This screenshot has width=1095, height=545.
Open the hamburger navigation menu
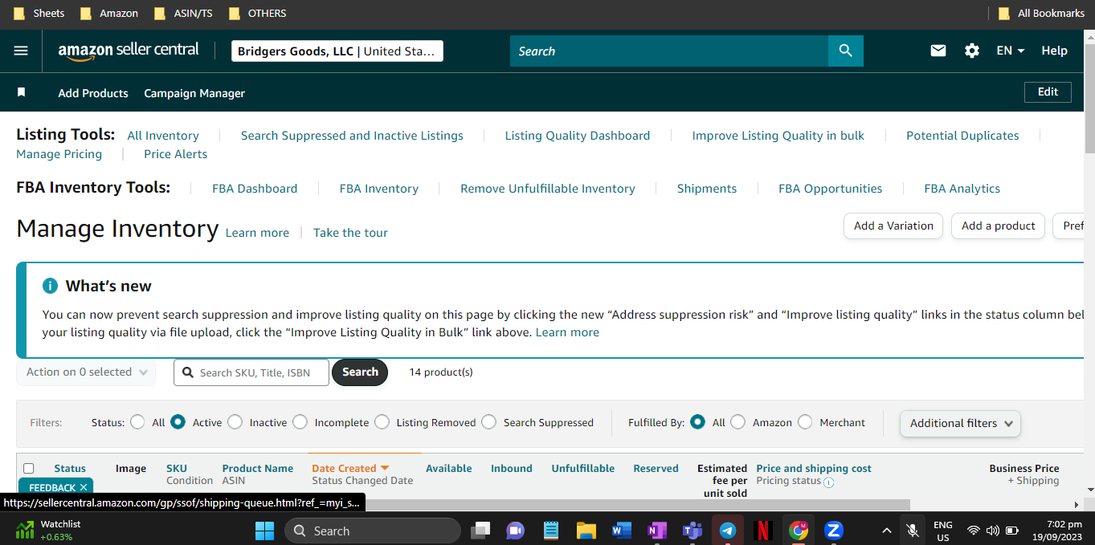21,51
